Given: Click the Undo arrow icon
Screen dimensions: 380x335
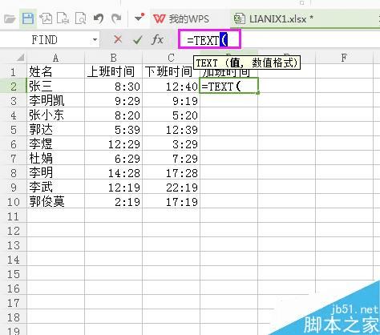Looking at the screenshot, I should coord(98,18).
